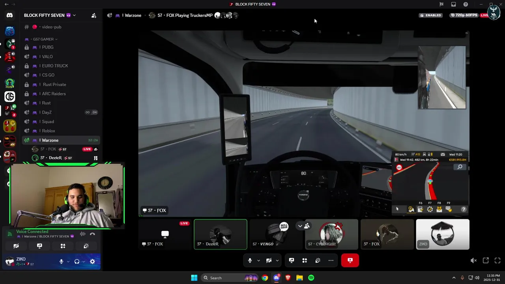
Task: Start an activity from the voice panel
Action: [63, 246]
